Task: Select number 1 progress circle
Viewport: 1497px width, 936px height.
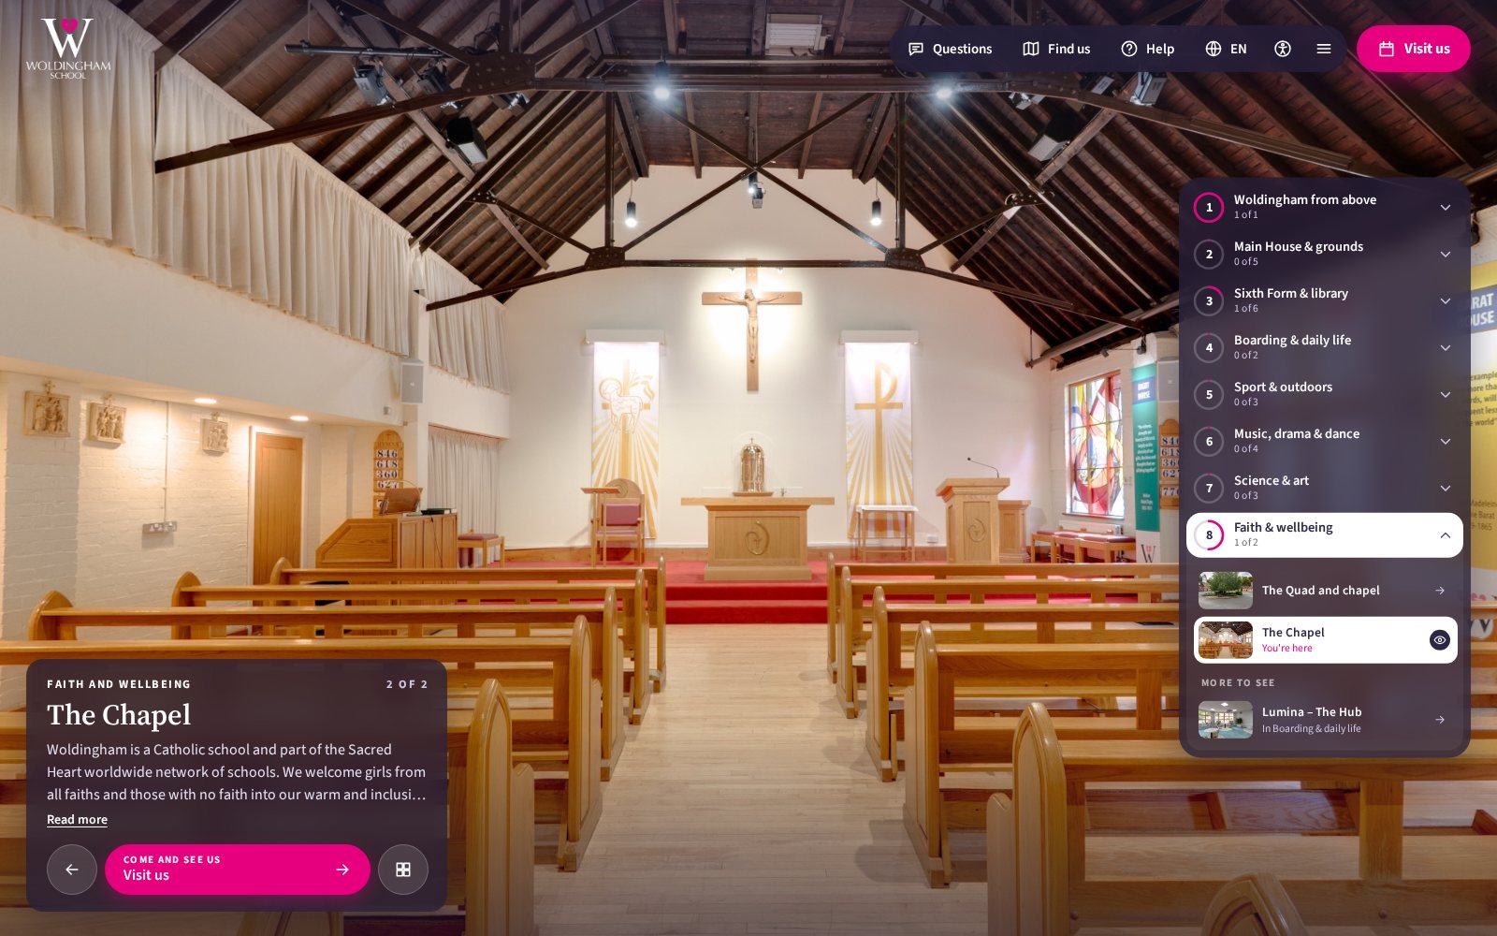Action: (1209, 208)
